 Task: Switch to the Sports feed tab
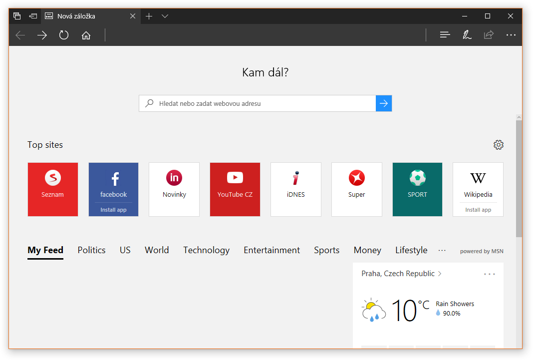[327, 251]
